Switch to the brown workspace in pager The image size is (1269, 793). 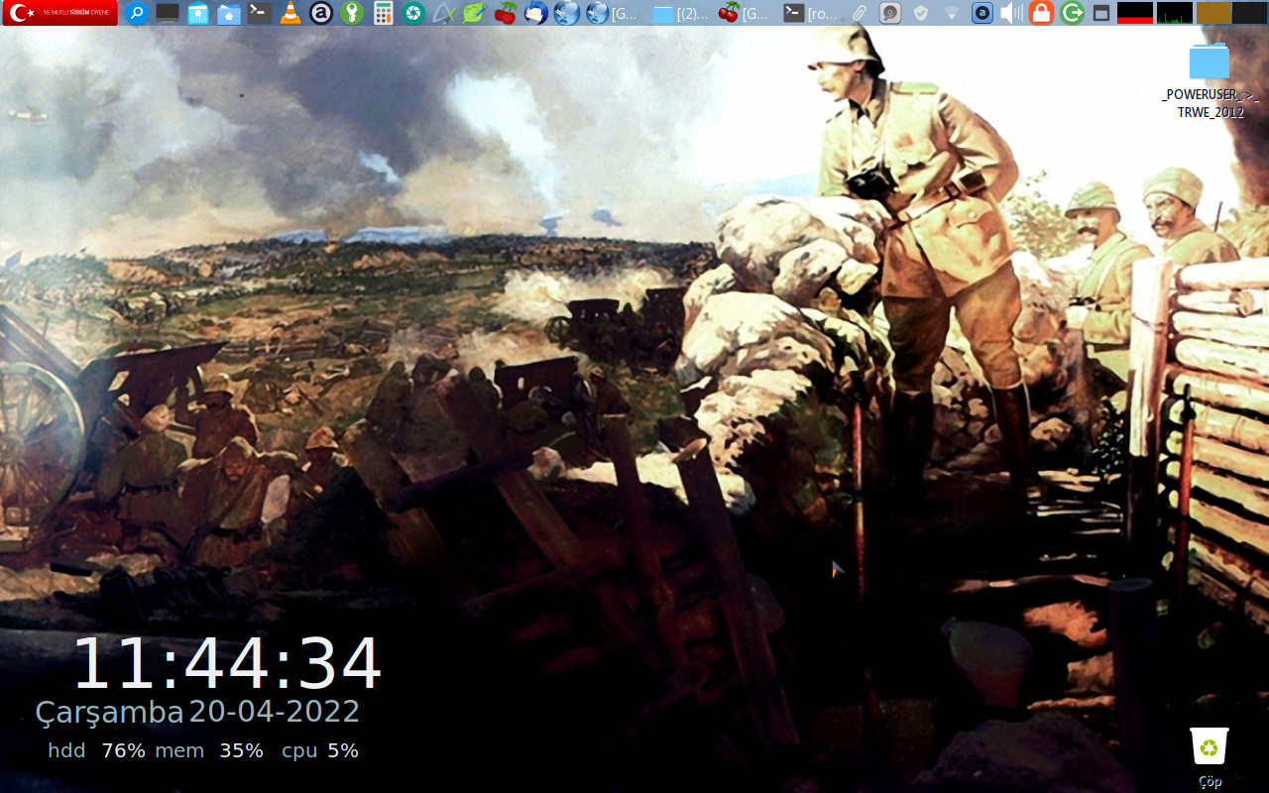[1213, 13]
